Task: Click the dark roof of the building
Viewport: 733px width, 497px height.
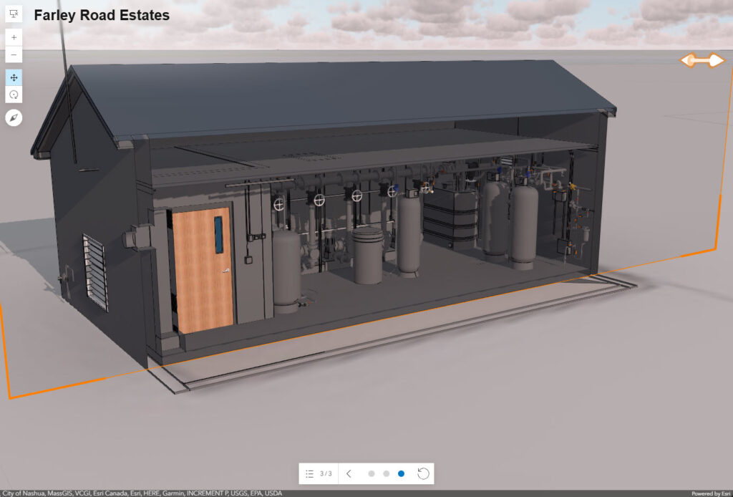Action: (327, 98)
